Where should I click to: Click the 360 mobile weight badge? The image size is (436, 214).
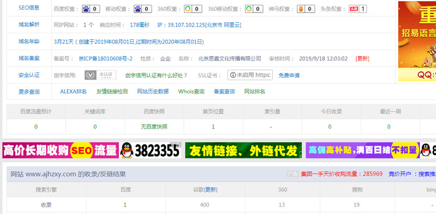pyautogui.click(x=254, y=9)
